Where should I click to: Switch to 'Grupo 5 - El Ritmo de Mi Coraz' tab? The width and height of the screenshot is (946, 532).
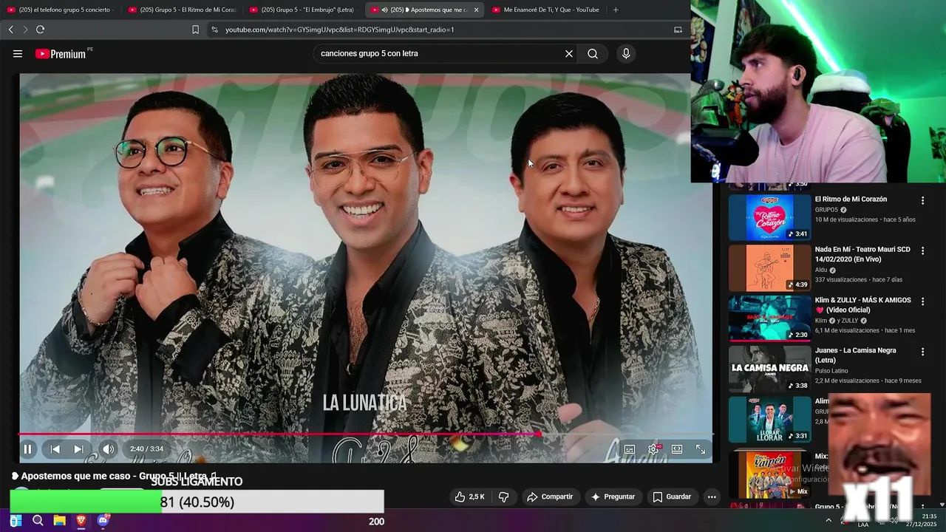coord(182,10)
